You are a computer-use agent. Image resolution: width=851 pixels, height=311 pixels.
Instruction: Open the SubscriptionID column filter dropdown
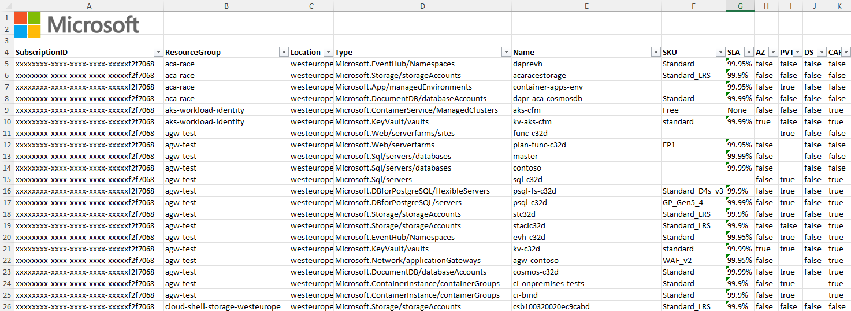[x=159, y=52]
